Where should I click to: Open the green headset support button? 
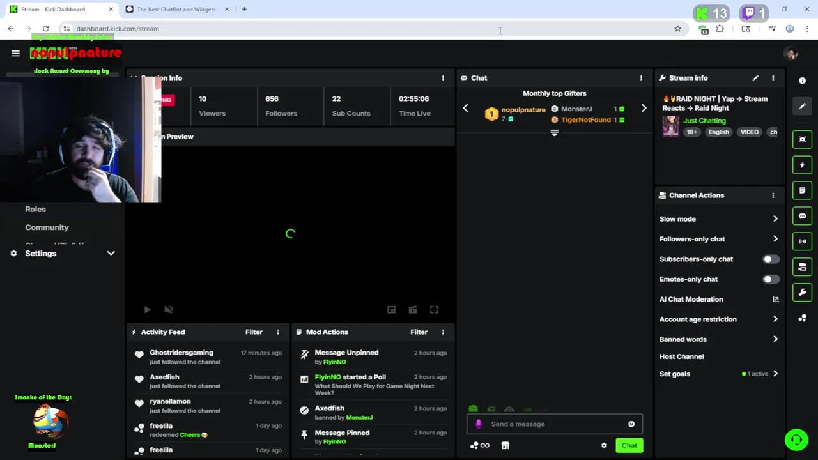[796, 440]
